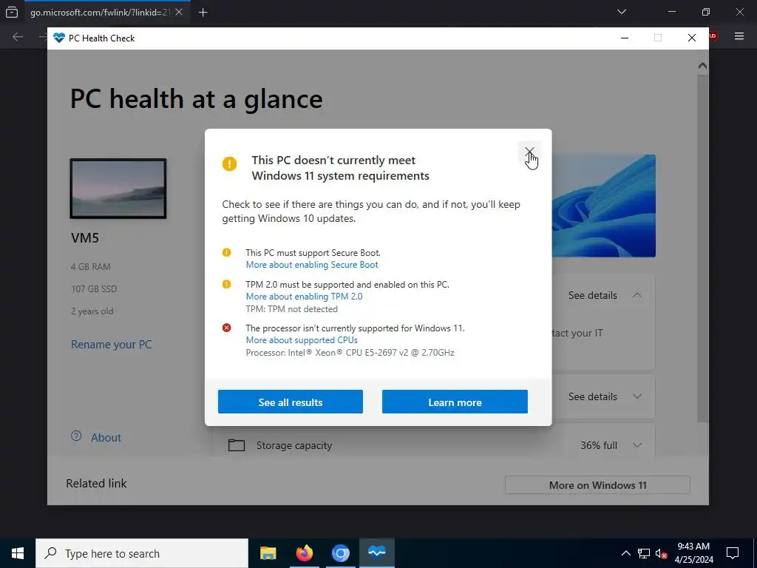
Task: Click the muted volume icon in tray
Action: [x=661, y=553]
